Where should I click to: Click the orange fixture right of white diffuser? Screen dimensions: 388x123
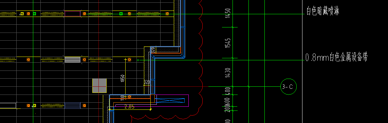(x=85, y=60)
